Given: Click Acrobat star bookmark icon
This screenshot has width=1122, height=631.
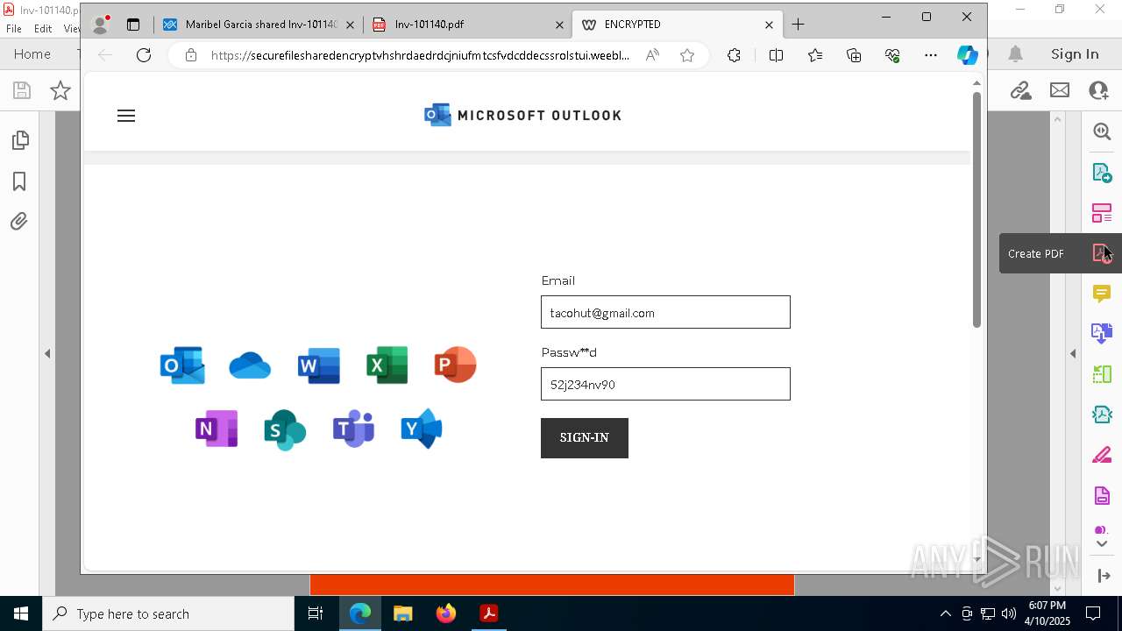Looking at the screenshot, I should point(60,90).
